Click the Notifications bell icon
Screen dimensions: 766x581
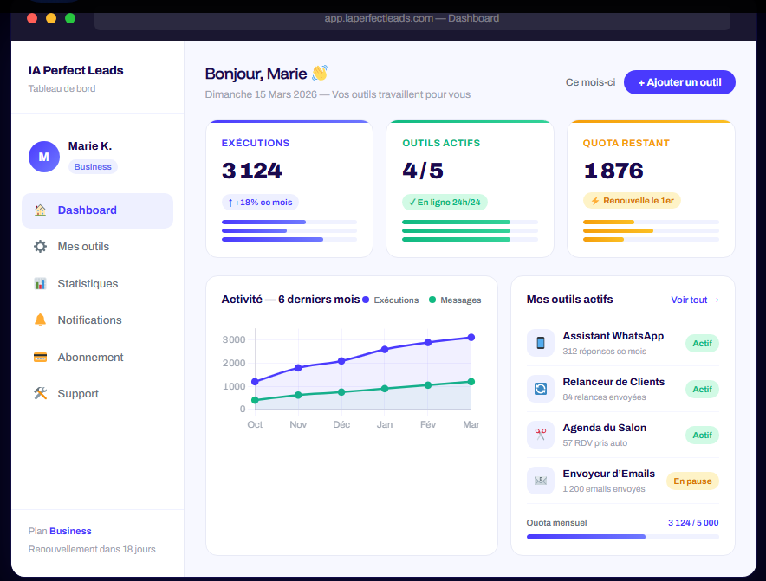coord(40,320)
